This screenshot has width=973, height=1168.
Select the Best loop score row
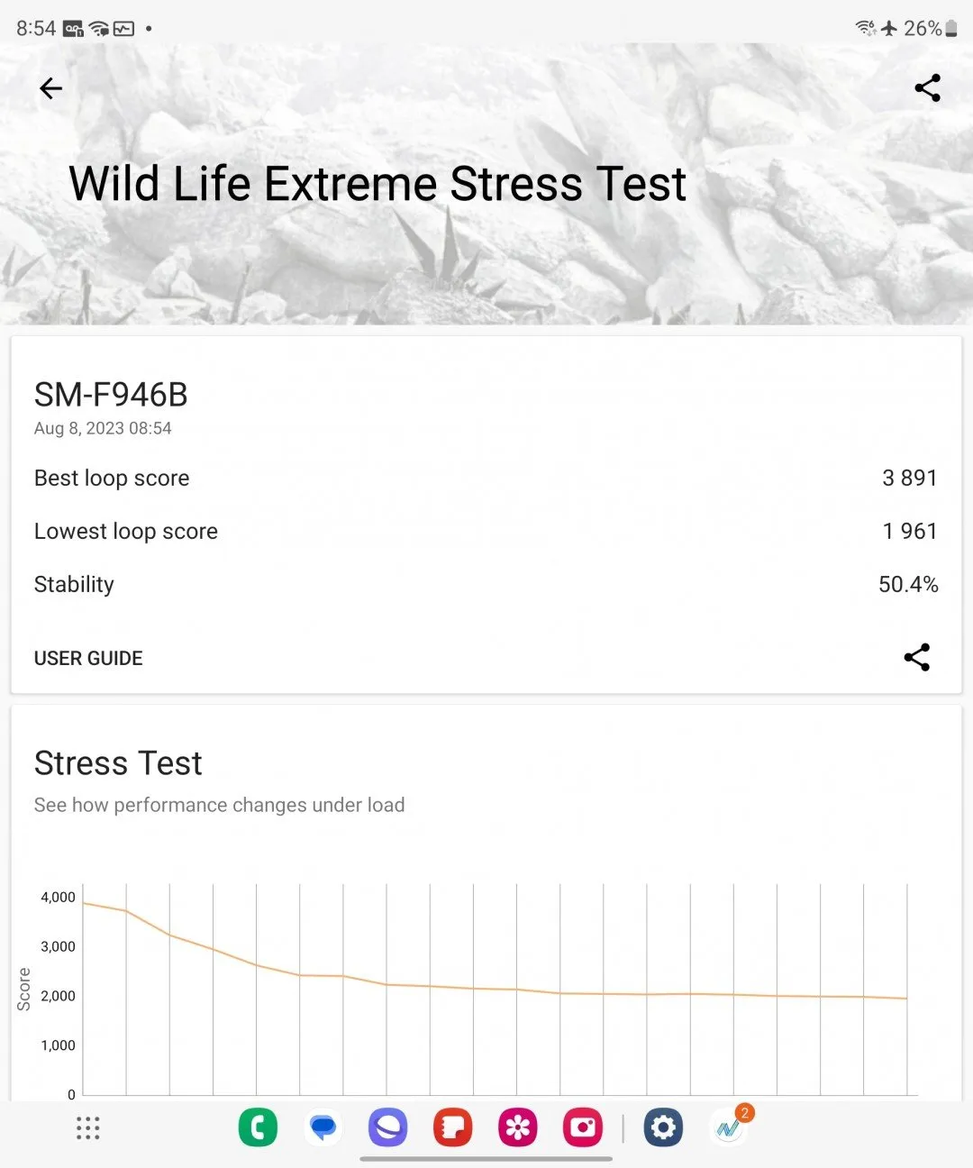[112, 479]
